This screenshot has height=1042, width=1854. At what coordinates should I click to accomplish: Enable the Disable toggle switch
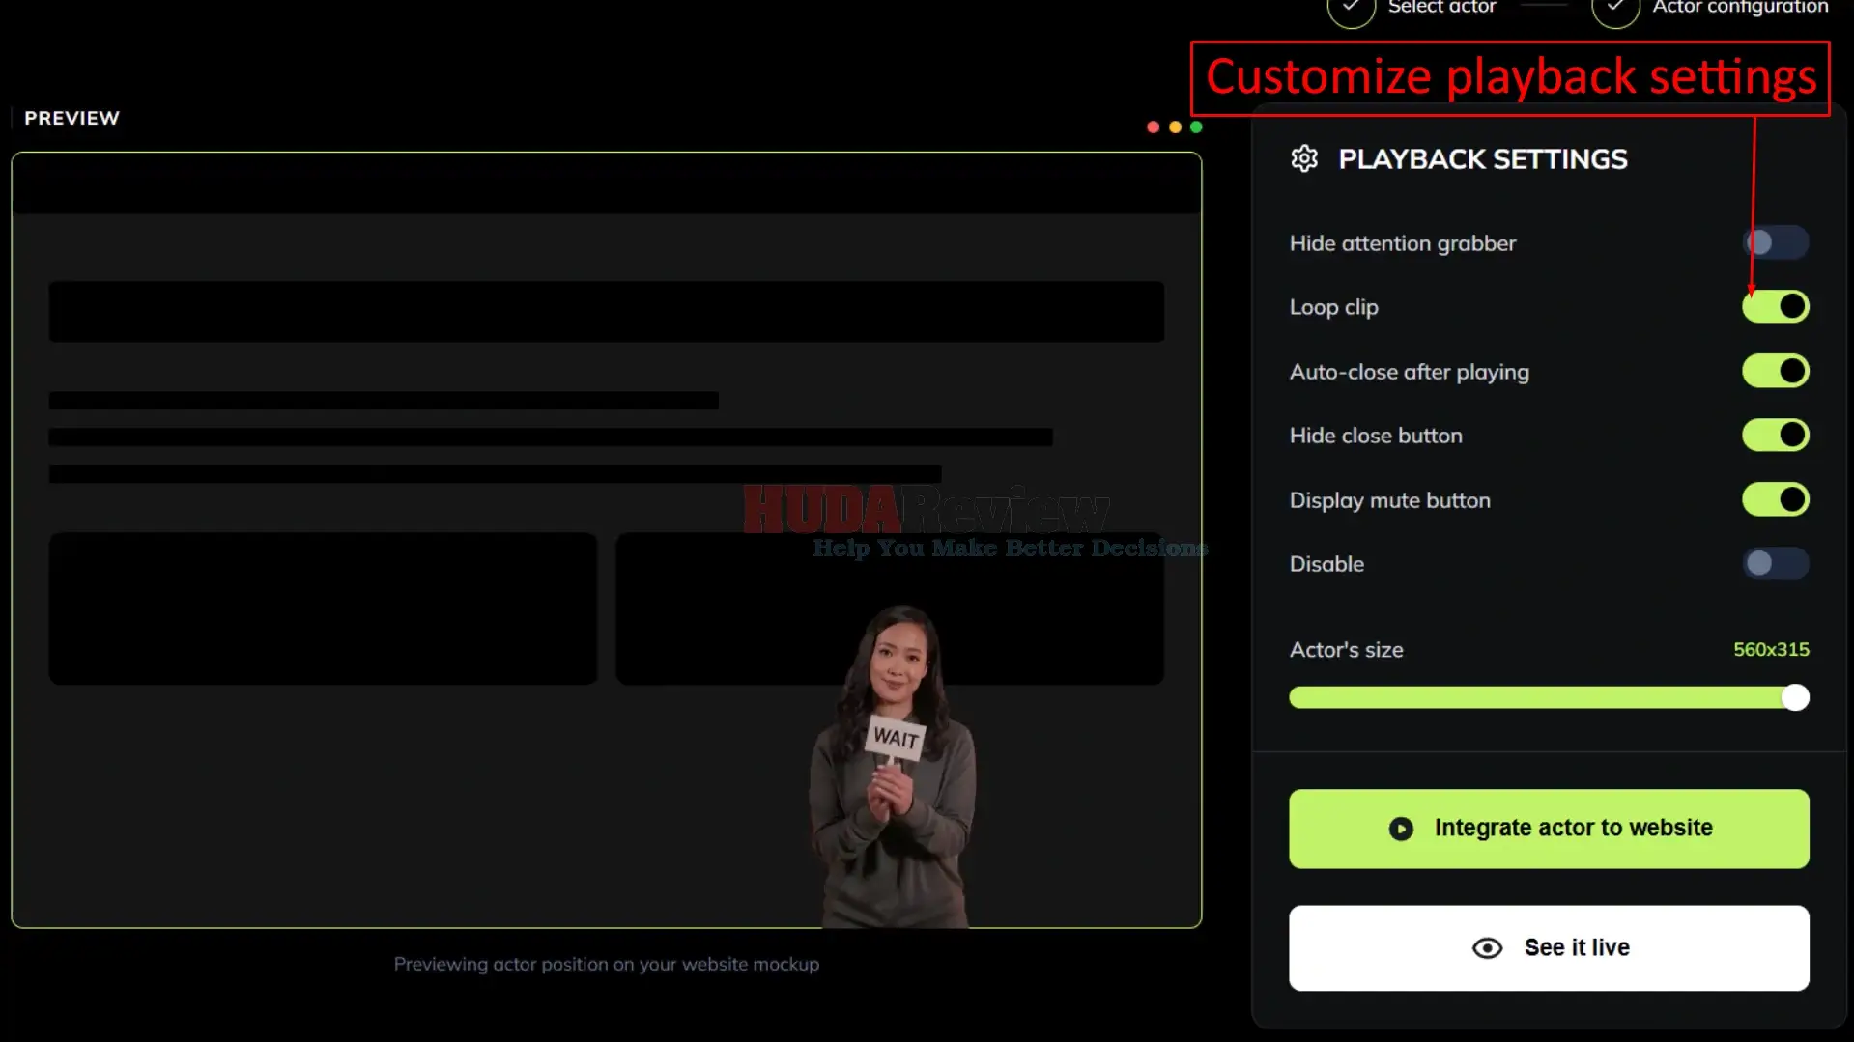click(x=1776, y=564)
